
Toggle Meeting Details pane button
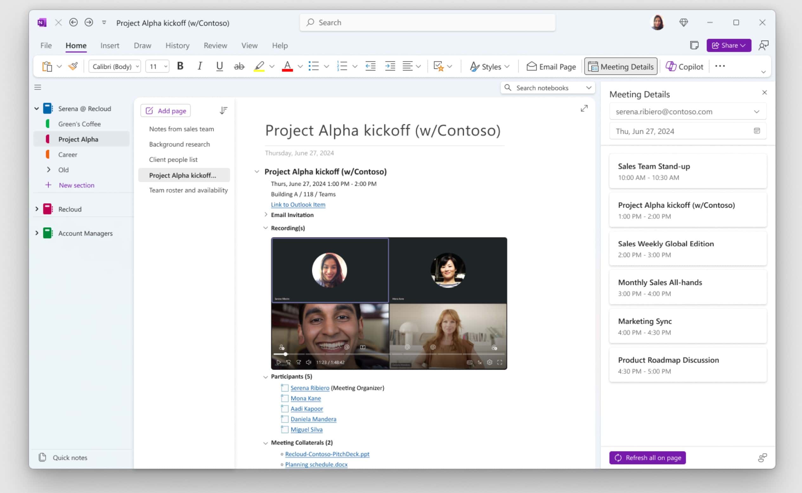pyautogui.click(x=621, y=67)
